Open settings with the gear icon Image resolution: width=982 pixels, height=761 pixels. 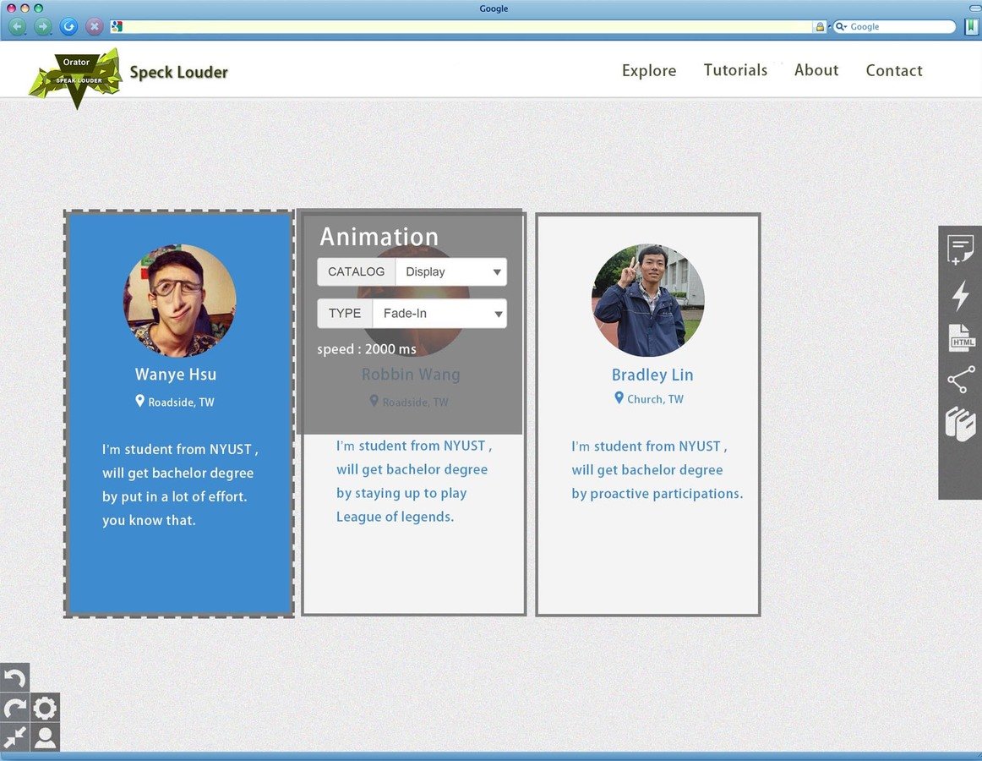45,708
